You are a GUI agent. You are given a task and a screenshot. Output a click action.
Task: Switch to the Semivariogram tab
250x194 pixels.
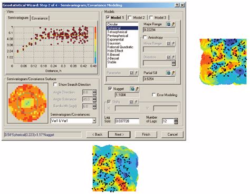pyautogui.click(x=18, y=18)
